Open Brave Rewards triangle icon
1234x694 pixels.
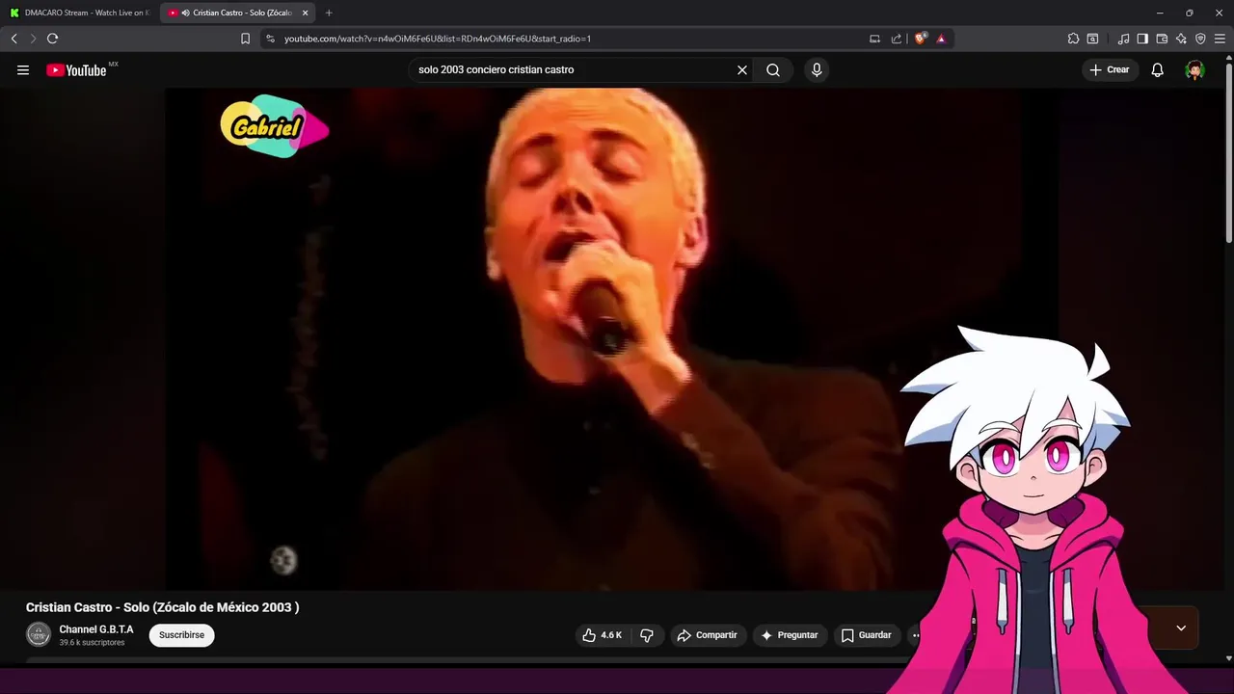click(941, 39)
